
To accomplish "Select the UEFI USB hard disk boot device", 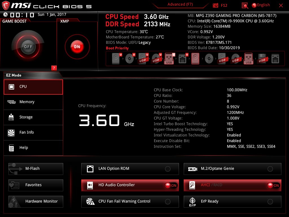I will 143,58.
